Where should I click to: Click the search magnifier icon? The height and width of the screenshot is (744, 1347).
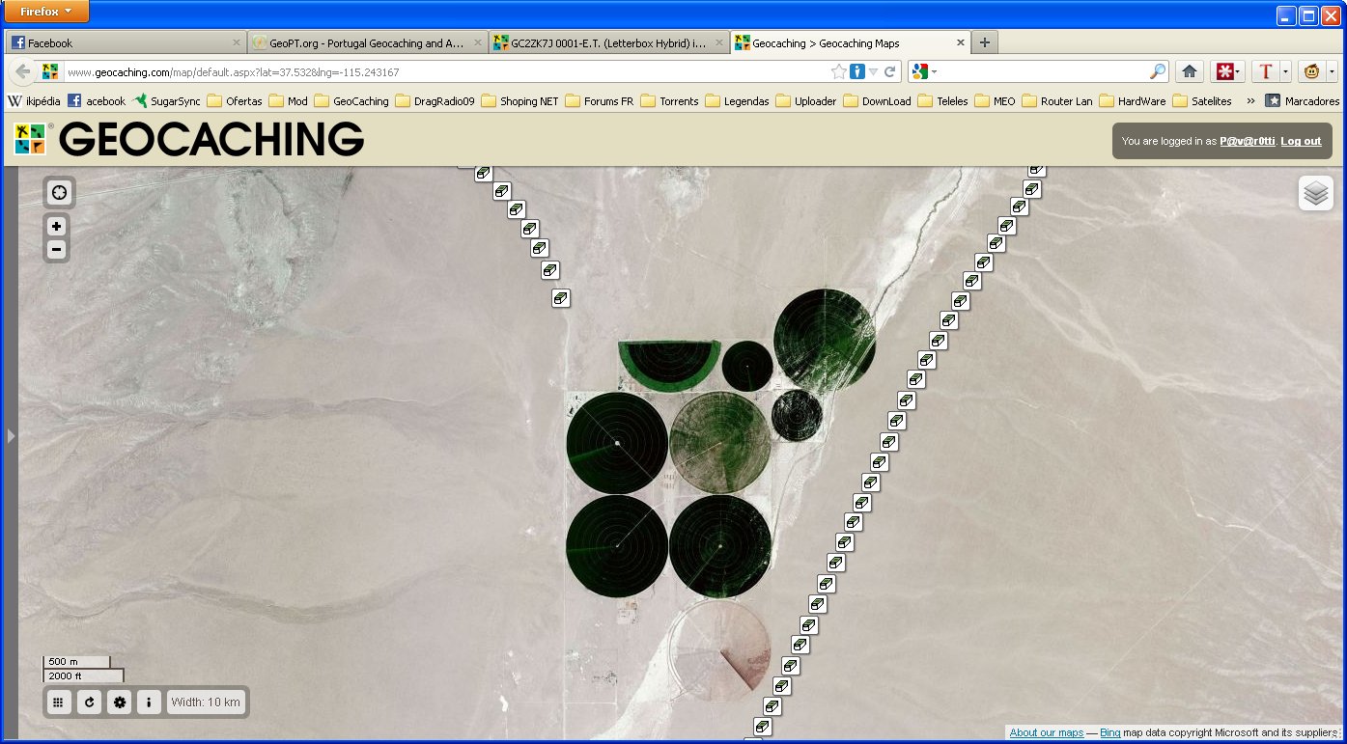point(1158,71)
